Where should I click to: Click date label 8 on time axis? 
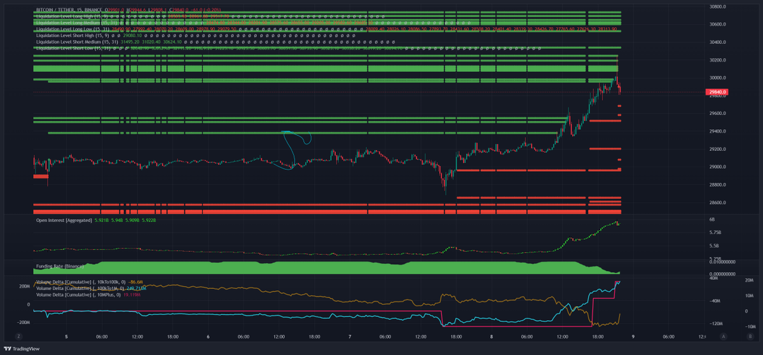[491, 337]
